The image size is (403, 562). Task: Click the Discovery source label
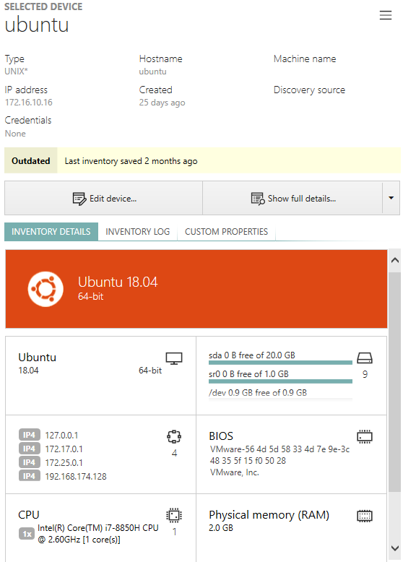click(x=310, y=90)
